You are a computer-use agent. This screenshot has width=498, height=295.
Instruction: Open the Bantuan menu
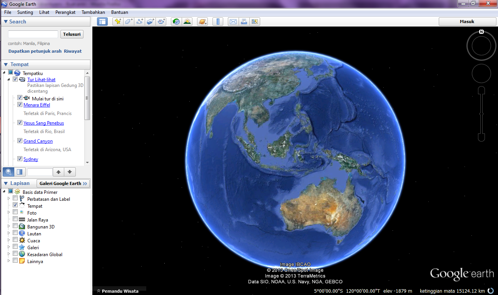(x=120, y=12)
